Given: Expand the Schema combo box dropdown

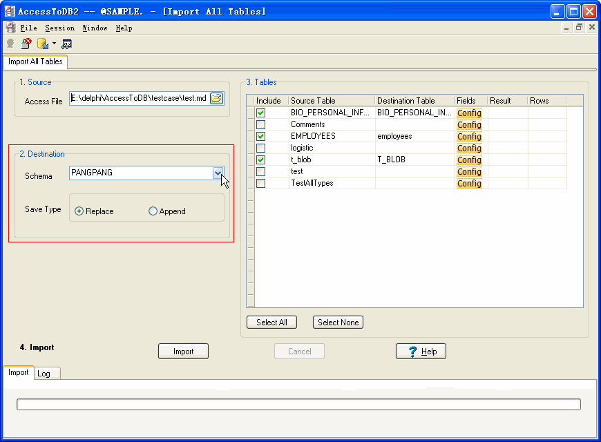Looking at the screenshot, I should pyautogui.click(x=218, y=173).
